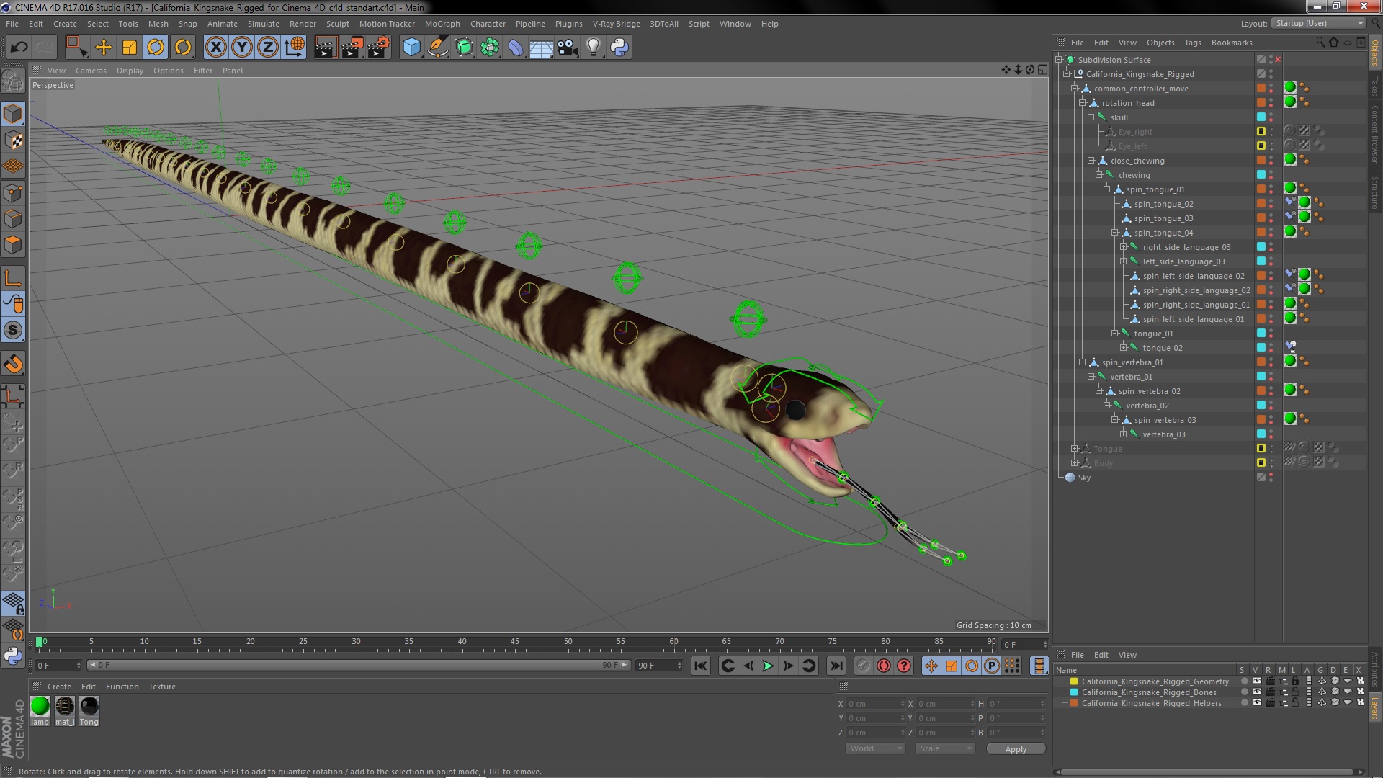This screenshot has height=778, width=1383.
Task: Open the material manager Texture menu
Action: 161,687
